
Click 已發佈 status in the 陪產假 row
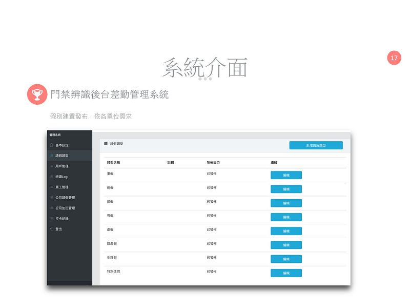point(212,243)
